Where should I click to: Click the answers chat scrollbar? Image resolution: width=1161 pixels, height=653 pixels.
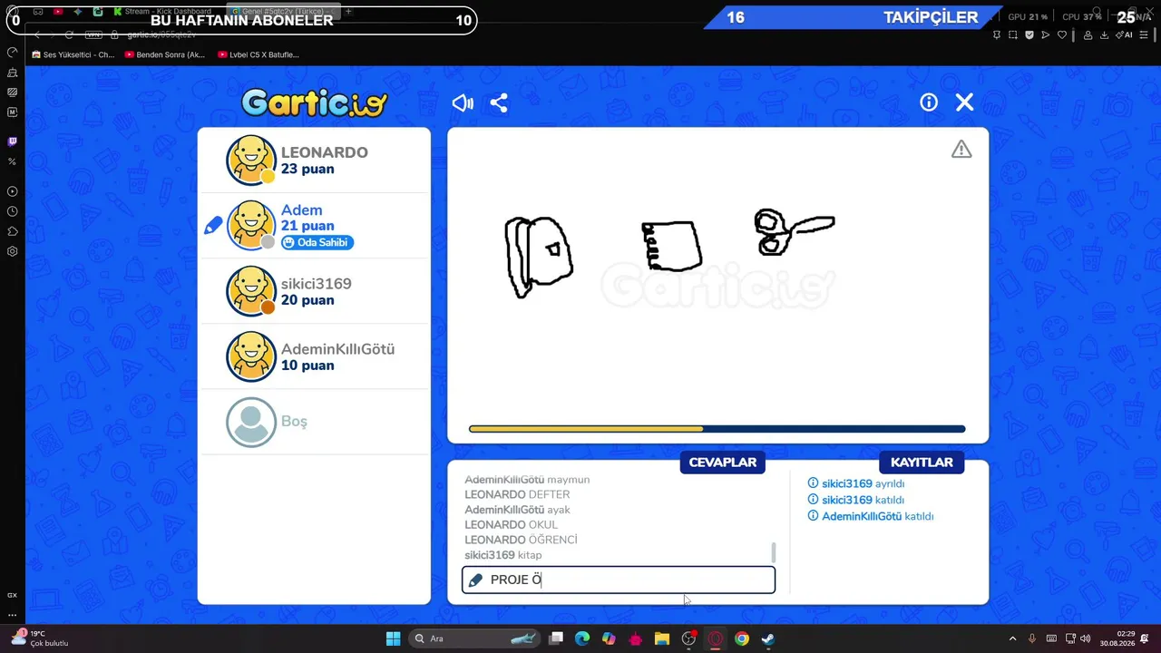coord(774,551)
